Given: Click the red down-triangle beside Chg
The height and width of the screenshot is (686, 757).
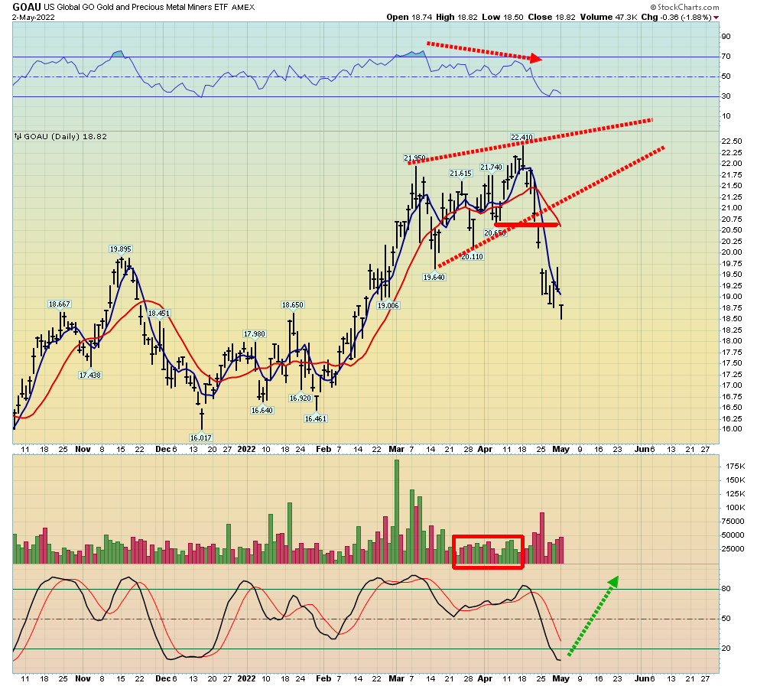Looking at the screenshot, I should pyautogui.click(x=716, y=18).
